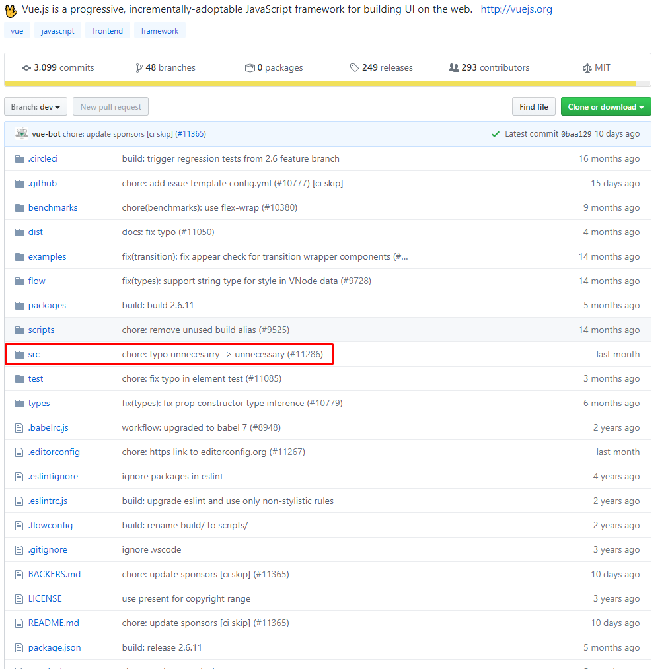The image size is (668, 669).
Task: Click the test folder icon
Action: (20, 379)
